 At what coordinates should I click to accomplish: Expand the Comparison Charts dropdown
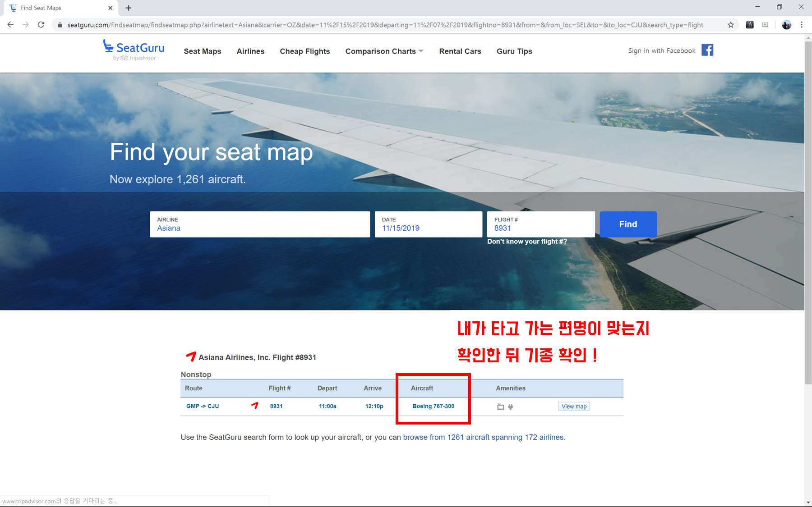(x=384, y=51)
